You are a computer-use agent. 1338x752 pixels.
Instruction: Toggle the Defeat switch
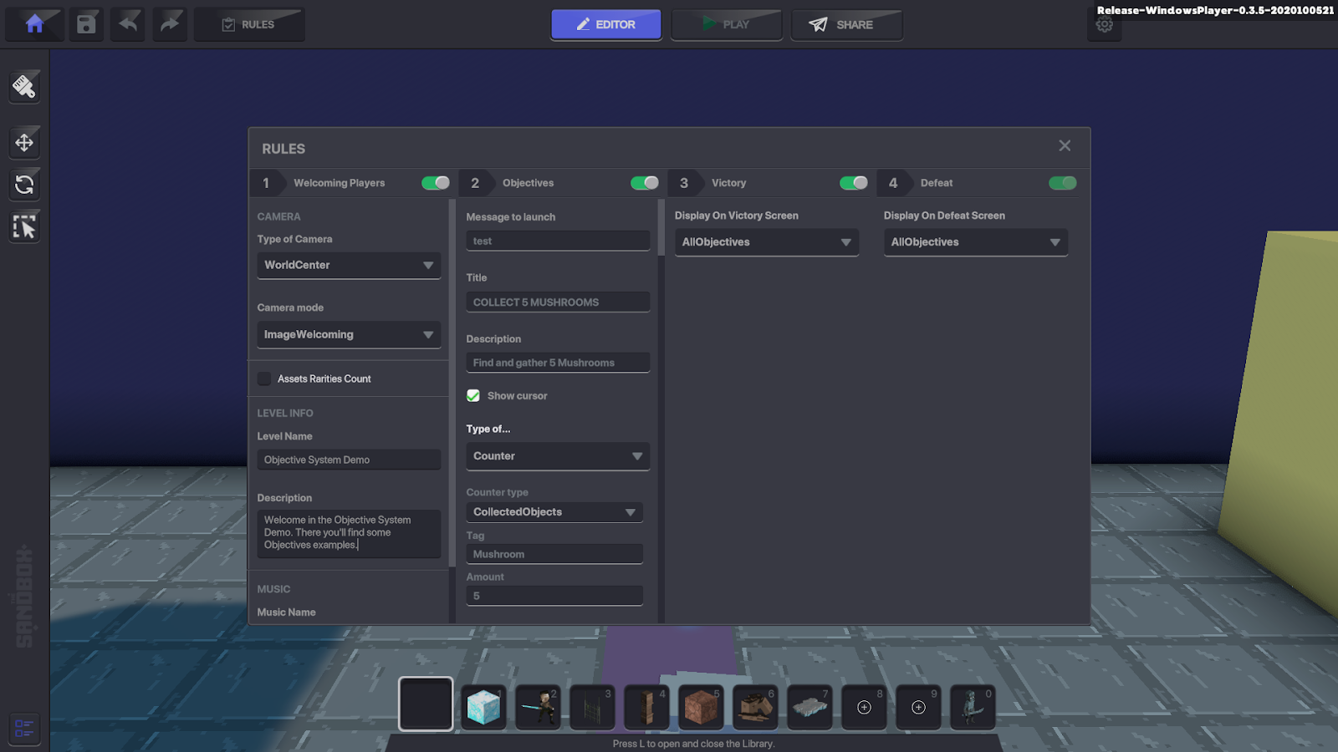point(1063,183)
